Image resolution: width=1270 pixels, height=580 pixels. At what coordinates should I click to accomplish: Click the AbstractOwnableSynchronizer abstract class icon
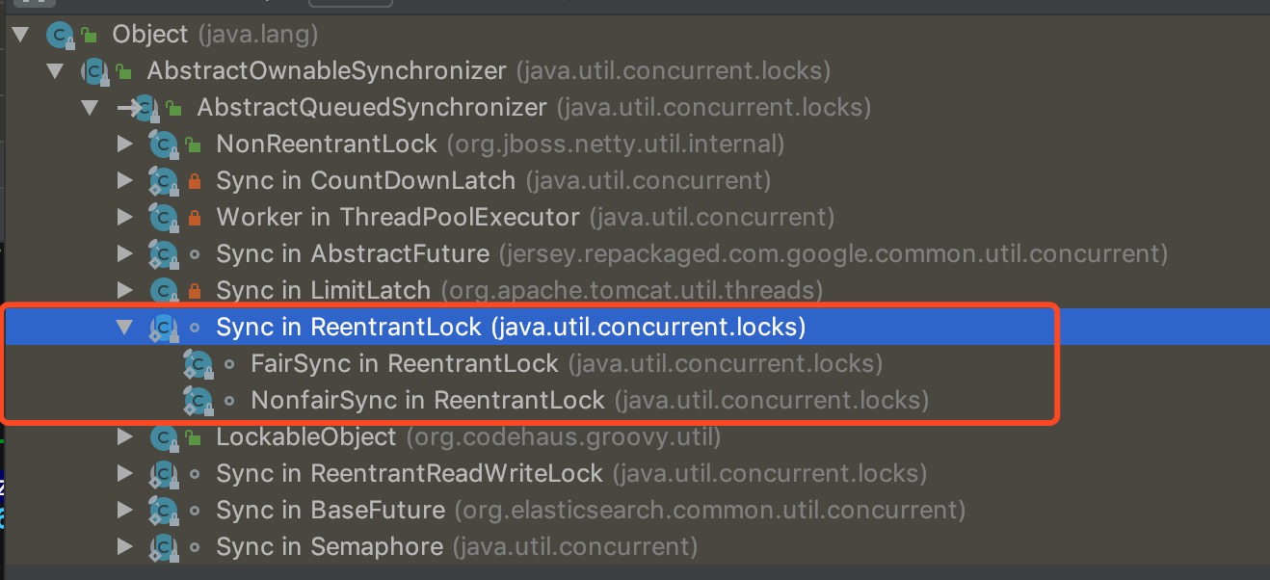coord(94,72)
